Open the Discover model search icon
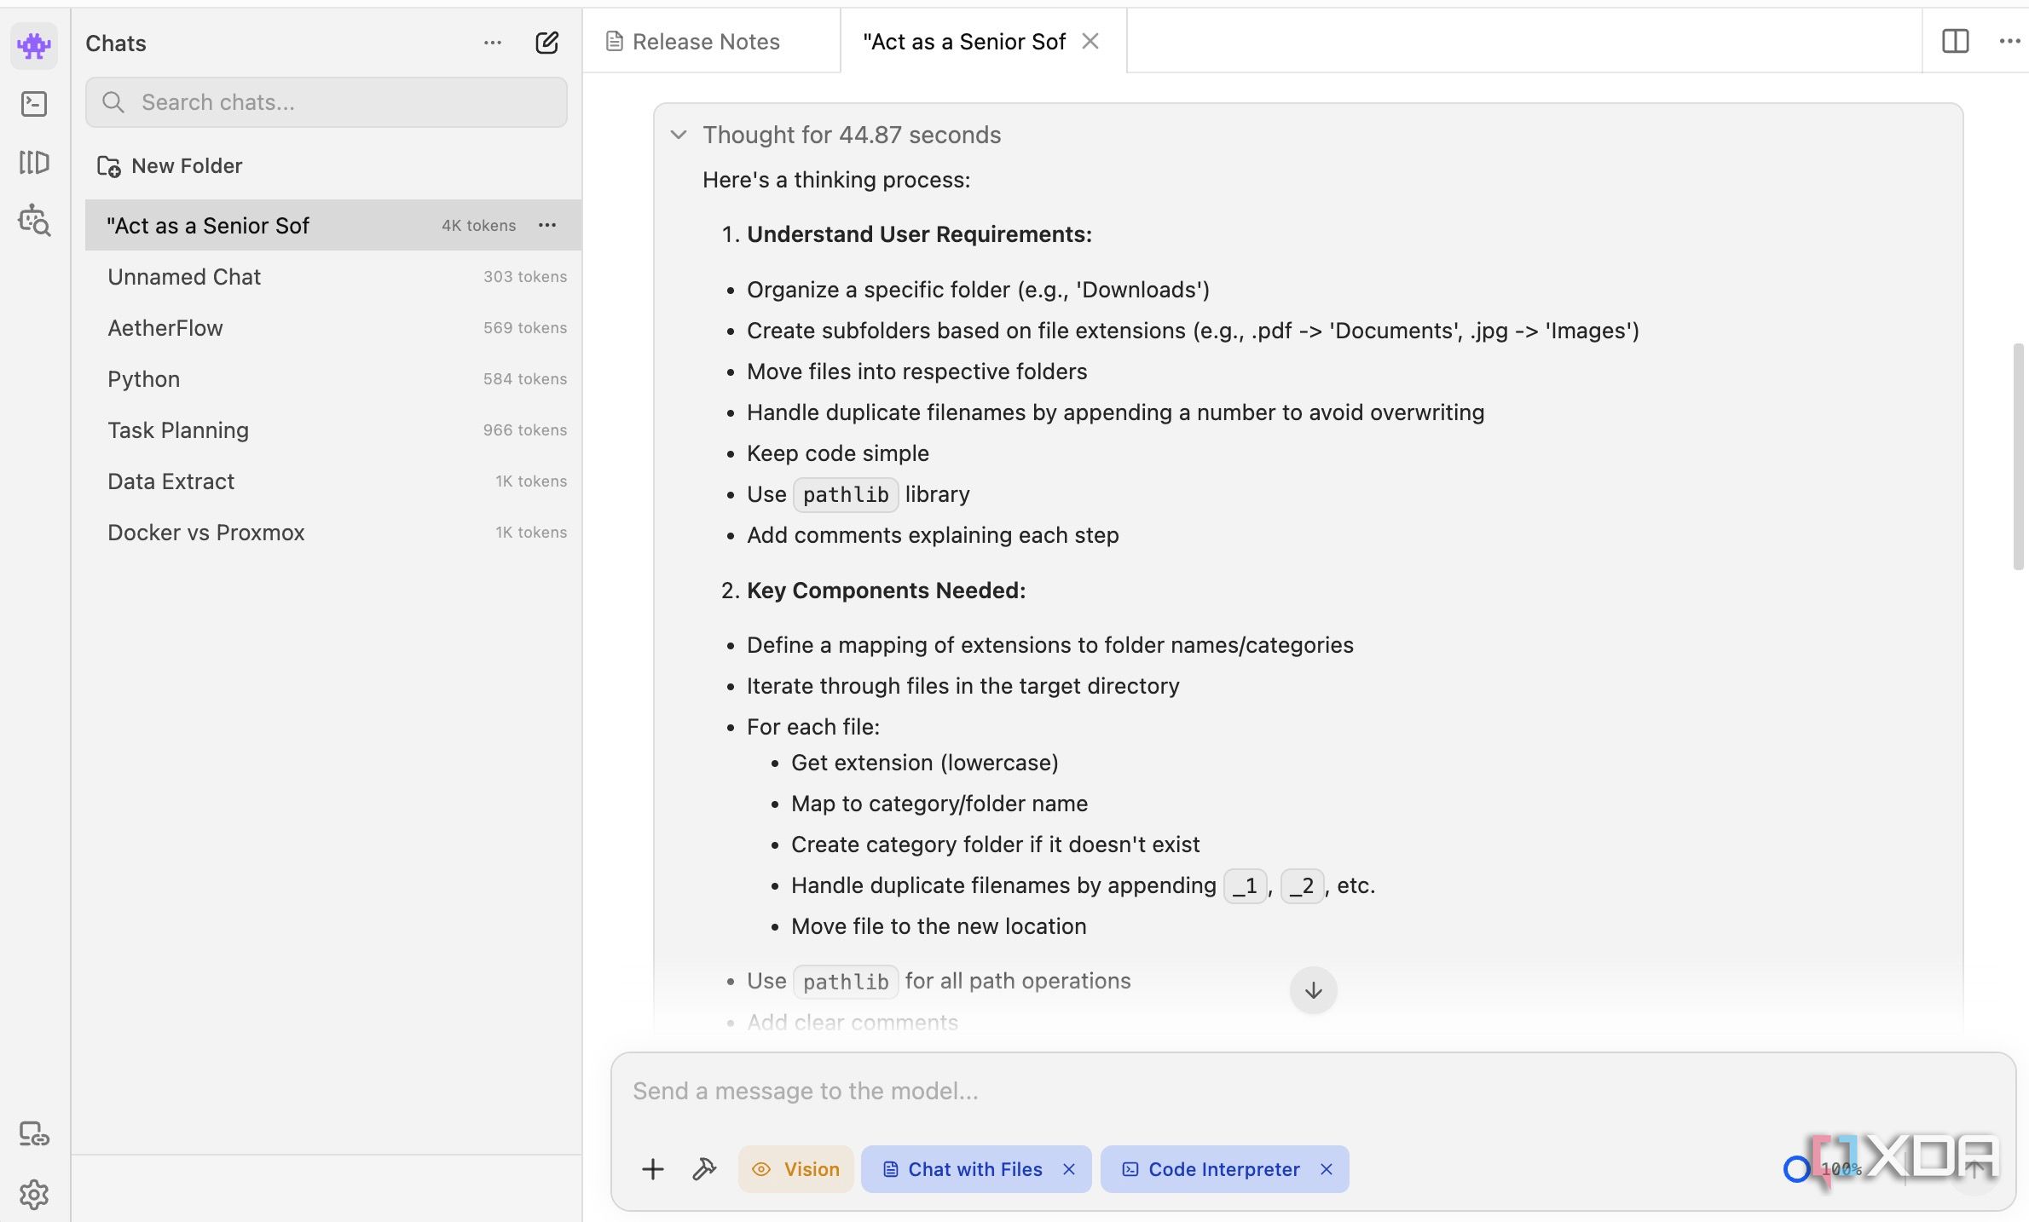Screen dimensions: 2029x1222 pos(34,220)
